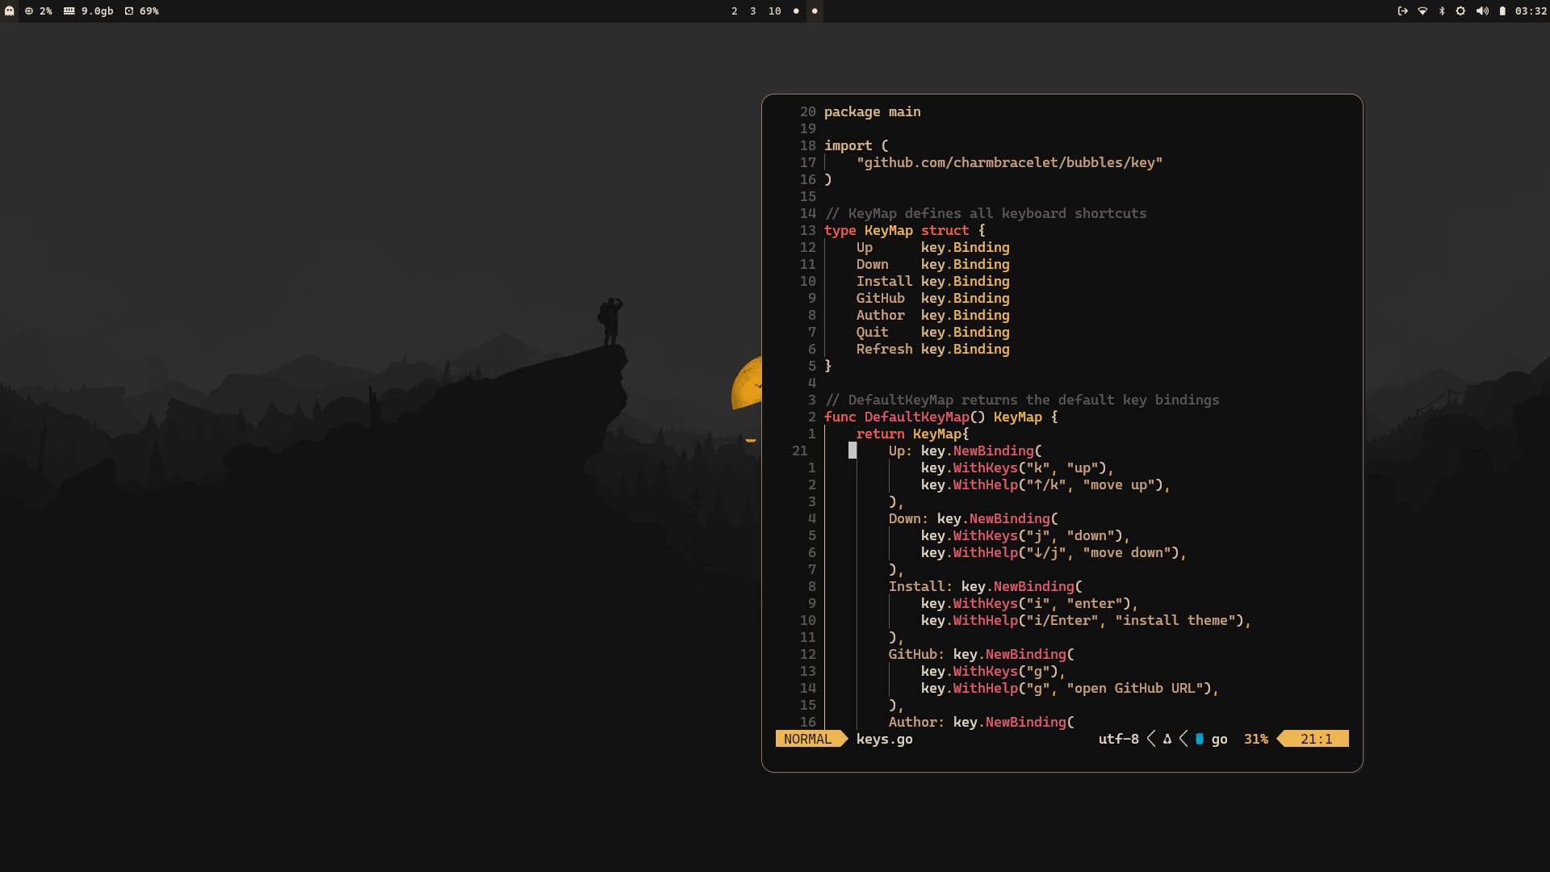Click the Linux penguin fileformat icon
This screenshot has width=1550, height=872.
1167,739
